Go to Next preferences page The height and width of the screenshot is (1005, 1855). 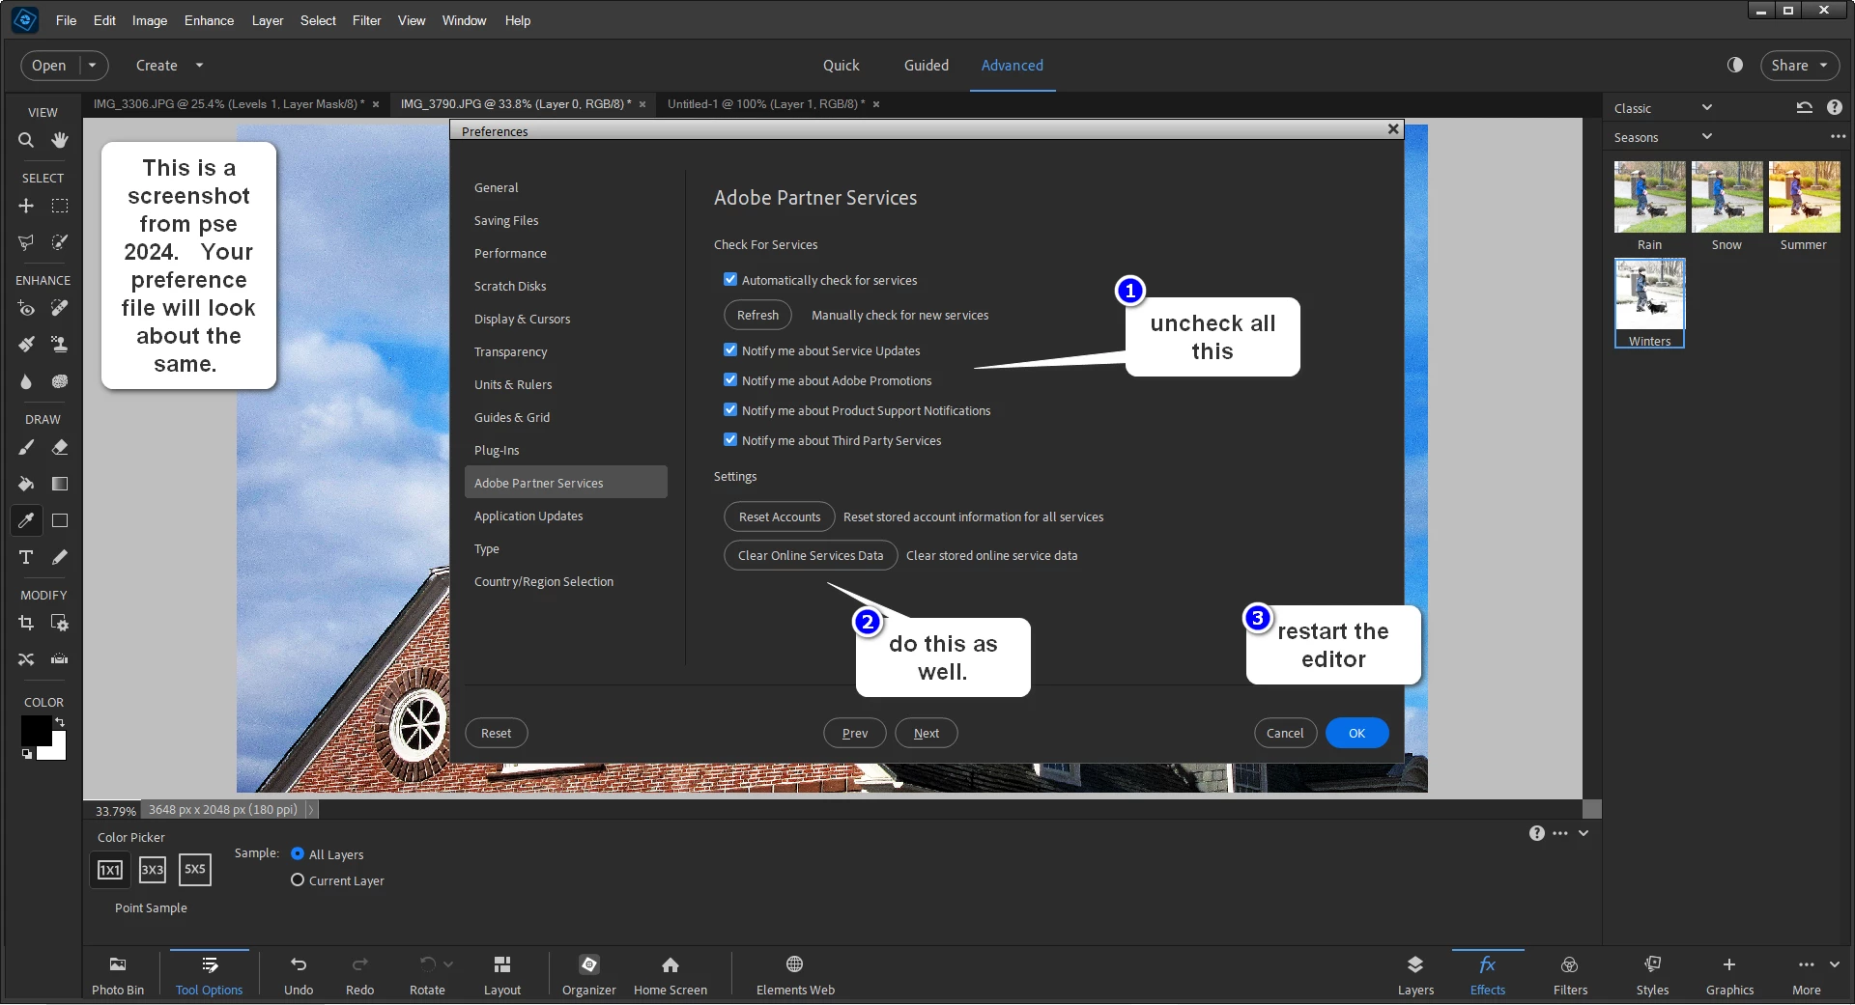[927, 733]
